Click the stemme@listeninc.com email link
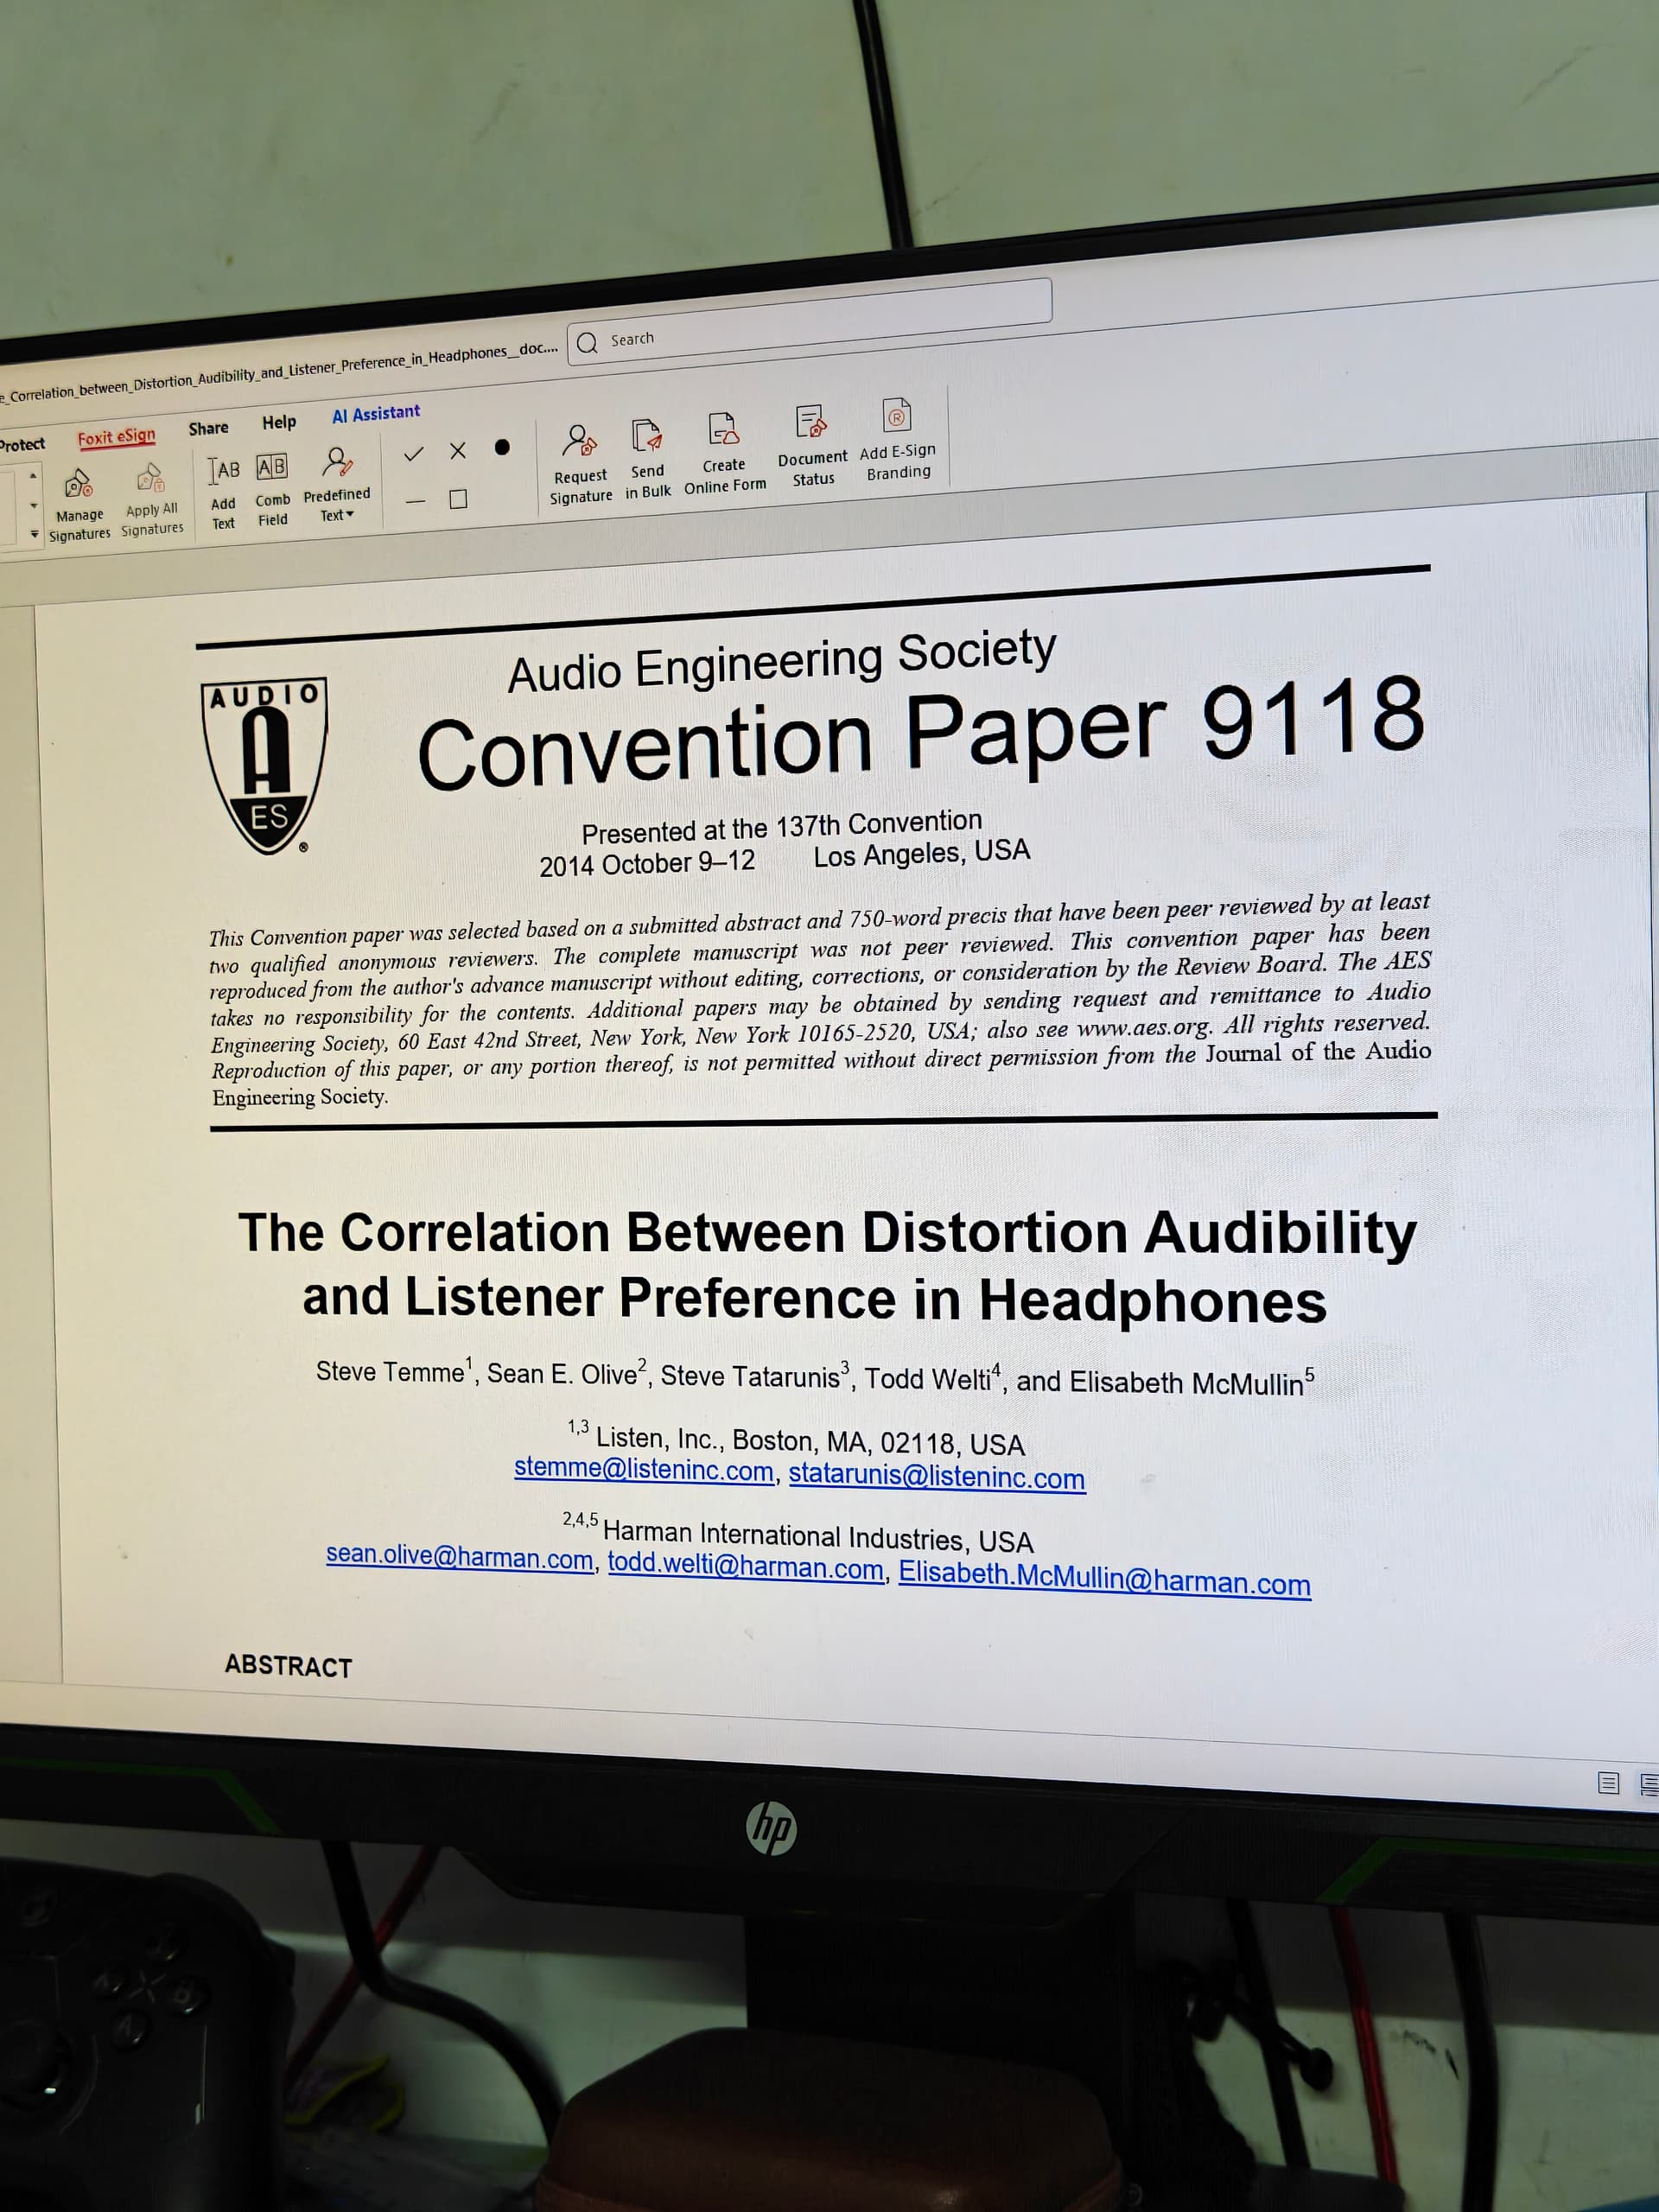 pyautogui.click(x=643, y=1470)
